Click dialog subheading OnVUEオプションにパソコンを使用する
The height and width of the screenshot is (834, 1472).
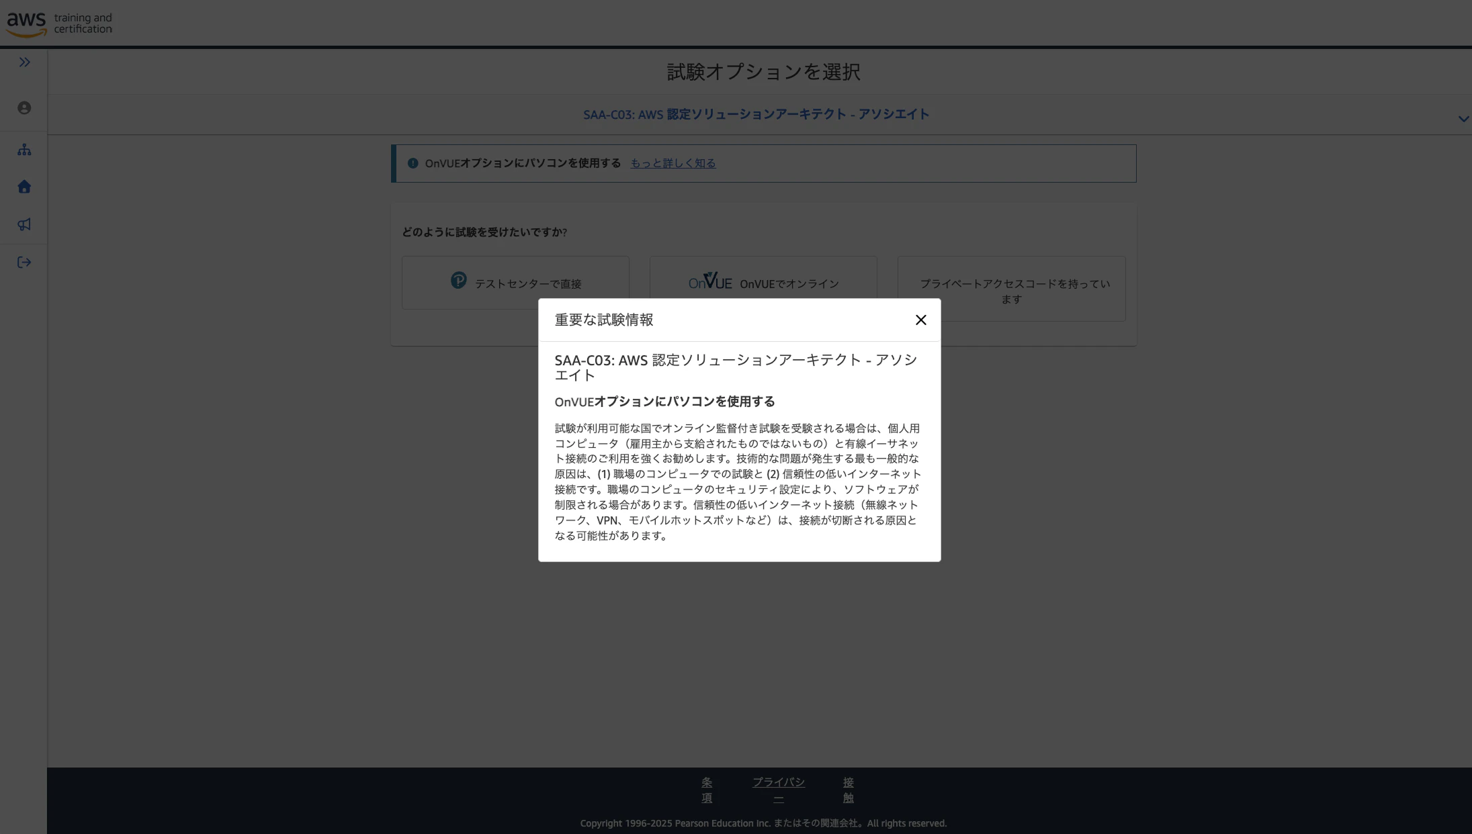click(664, 402)
